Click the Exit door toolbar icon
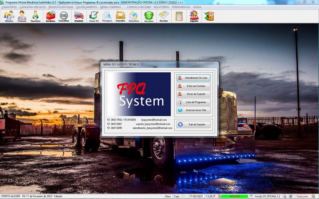This screenshot has width=319, height=199. [x=209, y=16]
